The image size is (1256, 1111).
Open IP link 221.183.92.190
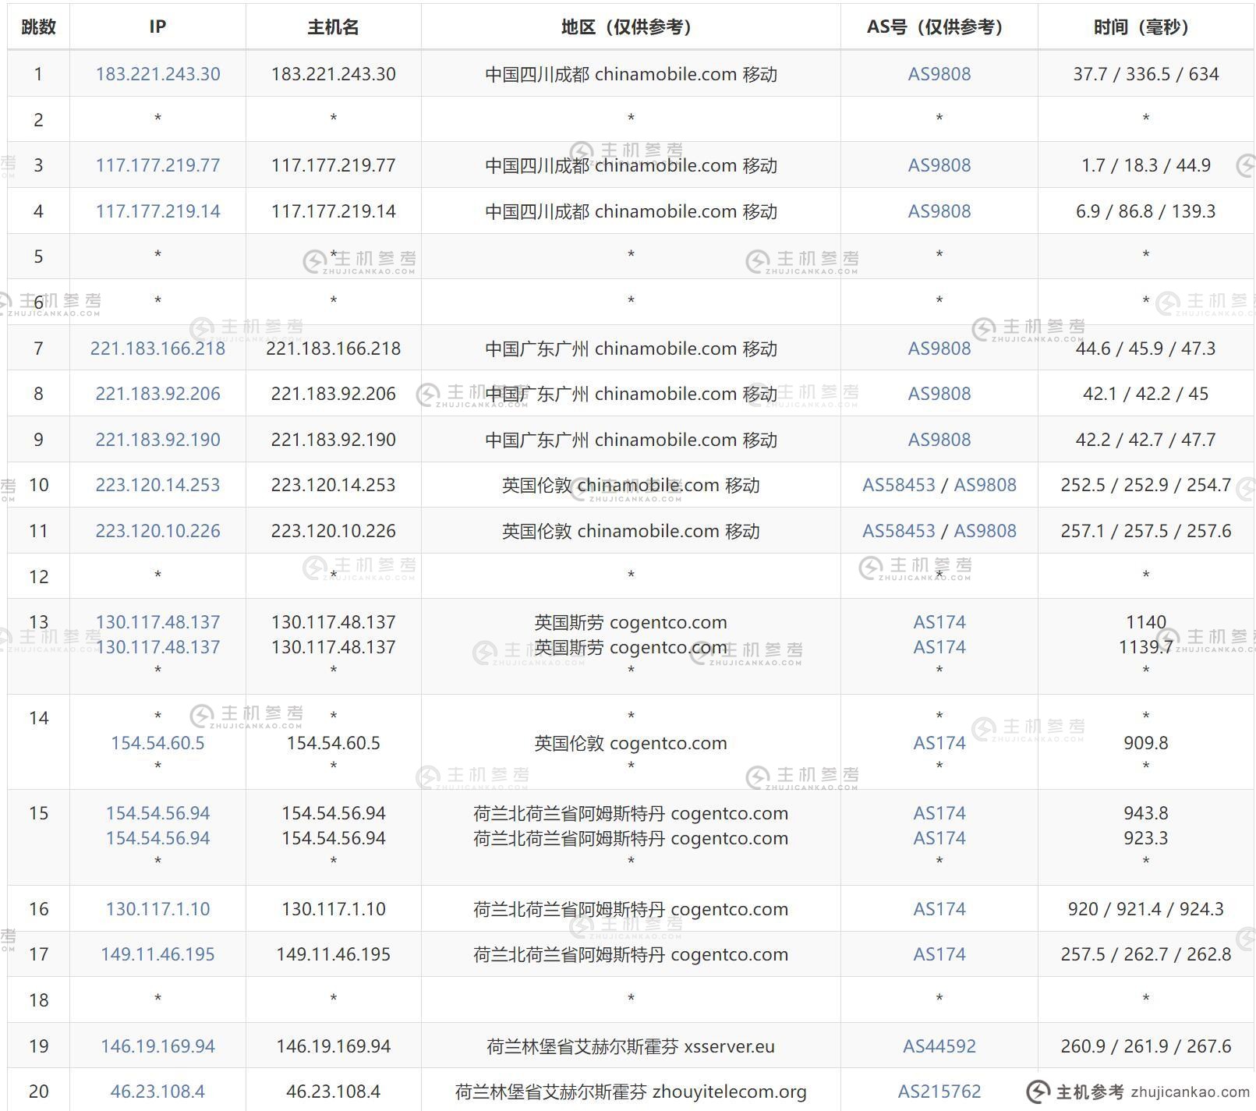tap(157, 440)
